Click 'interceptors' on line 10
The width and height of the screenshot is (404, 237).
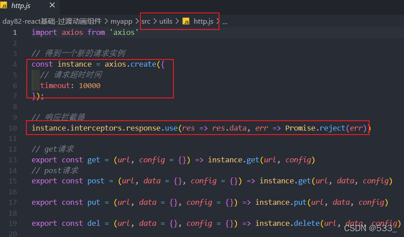[96, 128]
